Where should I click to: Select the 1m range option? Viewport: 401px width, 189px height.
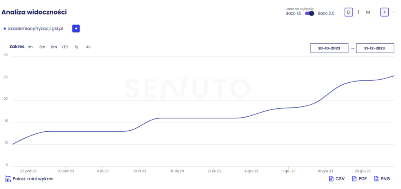click(30, 47)
